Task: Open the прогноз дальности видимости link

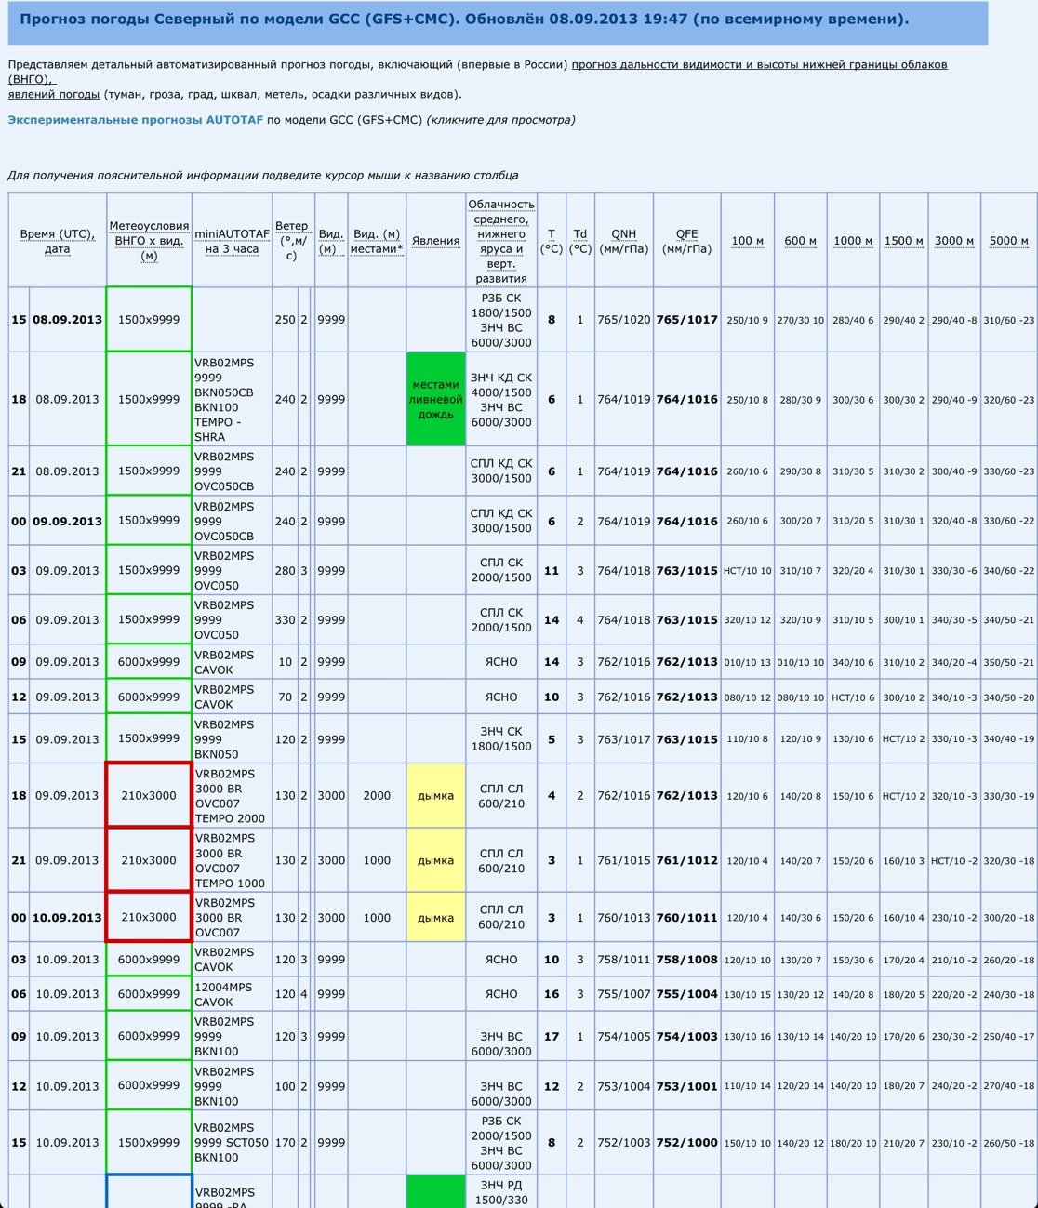Action: pyautogui.click(x=758, y=64)
